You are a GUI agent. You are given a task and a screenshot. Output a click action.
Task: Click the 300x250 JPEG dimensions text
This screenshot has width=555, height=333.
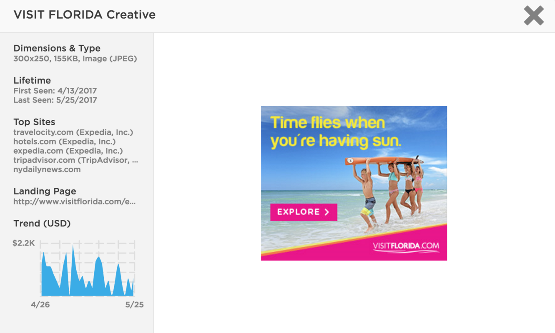(x=75, y=59)
